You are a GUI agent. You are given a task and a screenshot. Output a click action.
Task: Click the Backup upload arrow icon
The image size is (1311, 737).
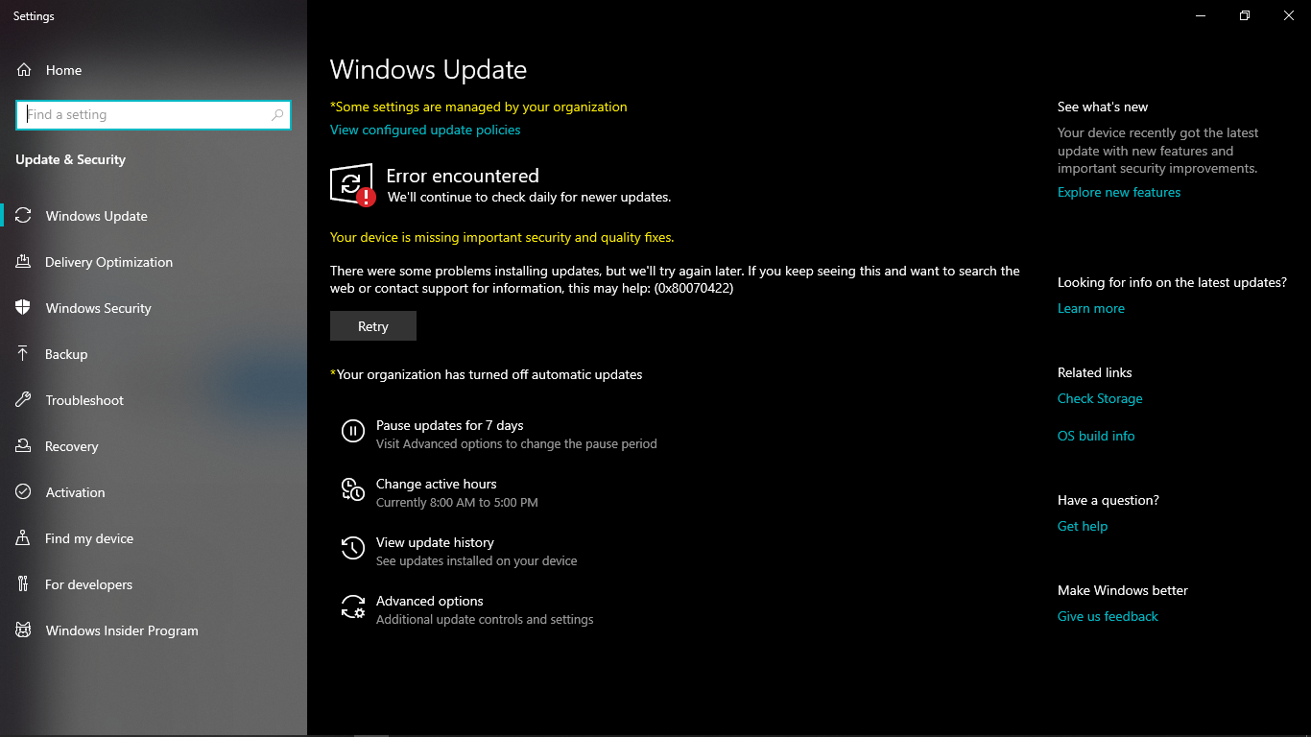24,354
